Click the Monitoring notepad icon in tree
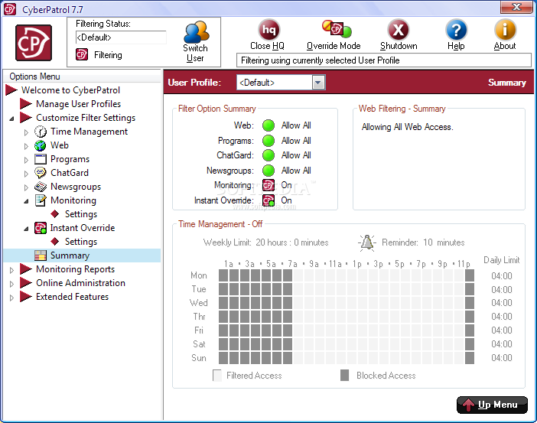The image size is (537, 423). (41, 200)
